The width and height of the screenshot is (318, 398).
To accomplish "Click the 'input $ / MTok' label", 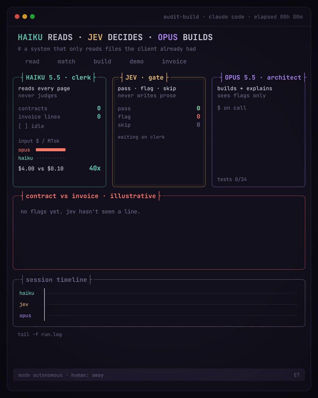I will [x=39, y=141].
